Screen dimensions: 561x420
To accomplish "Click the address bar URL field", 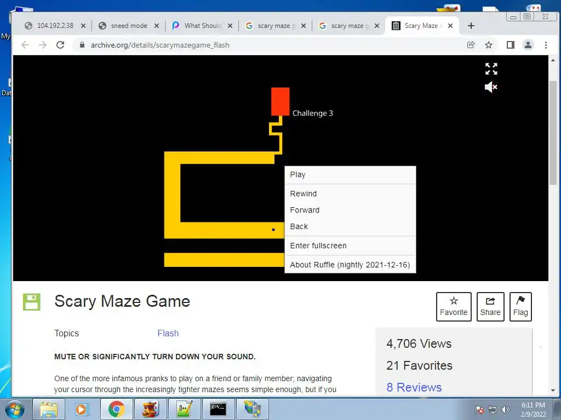I will [x=272, y=45].
